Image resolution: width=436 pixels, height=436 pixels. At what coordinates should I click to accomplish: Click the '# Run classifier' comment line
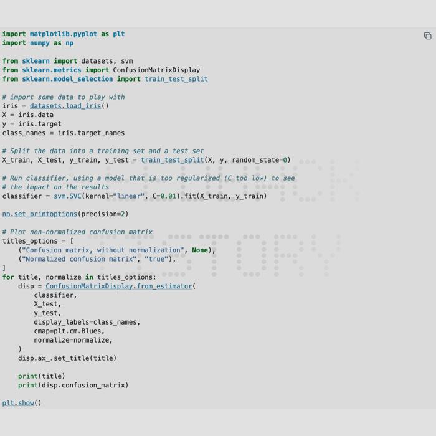pyautogui.click(x=148, y=178)
